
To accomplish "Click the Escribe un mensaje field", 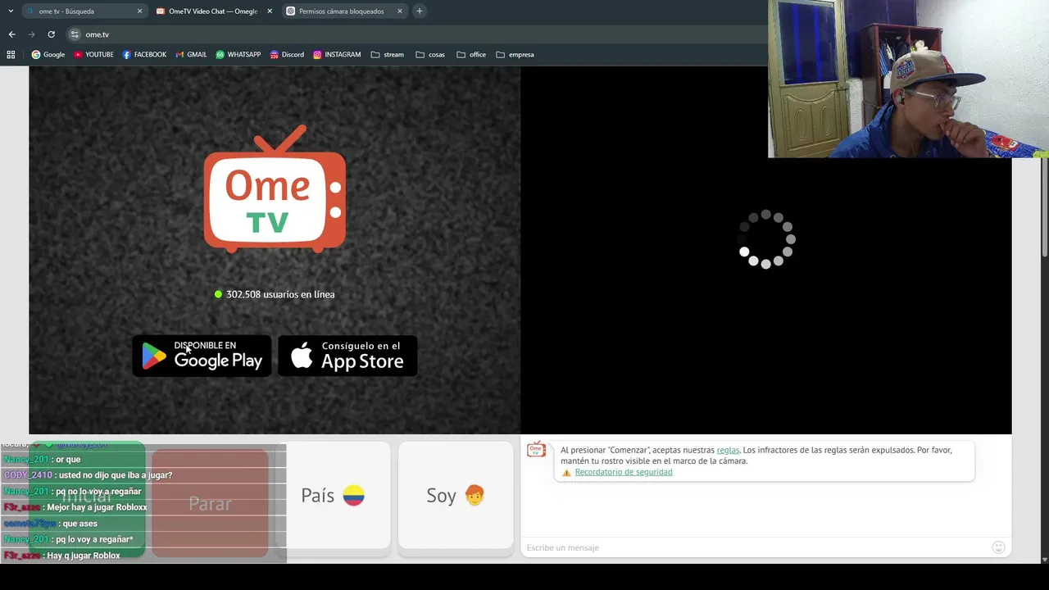I will [754, 547].
